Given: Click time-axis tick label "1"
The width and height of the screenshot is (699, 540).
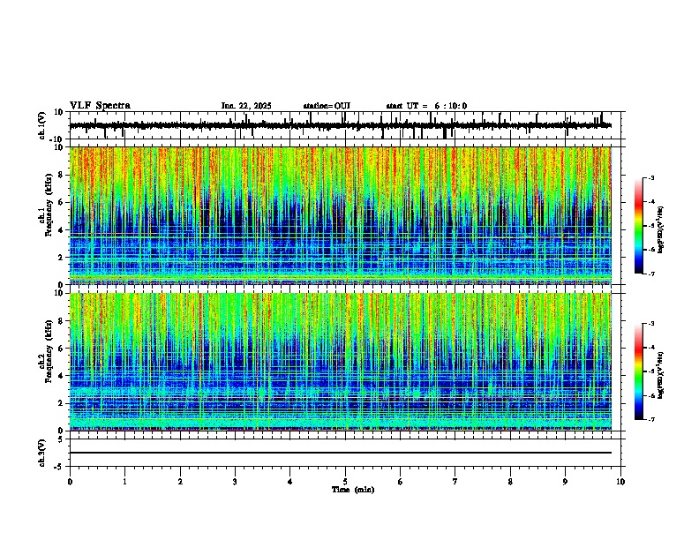Looking at the screenshot, I should click(124, 482).
